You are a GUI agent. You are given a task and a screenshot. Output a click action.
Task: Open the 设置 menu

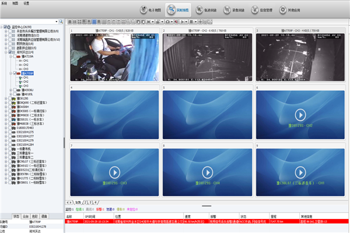click(x=27, y=2)
